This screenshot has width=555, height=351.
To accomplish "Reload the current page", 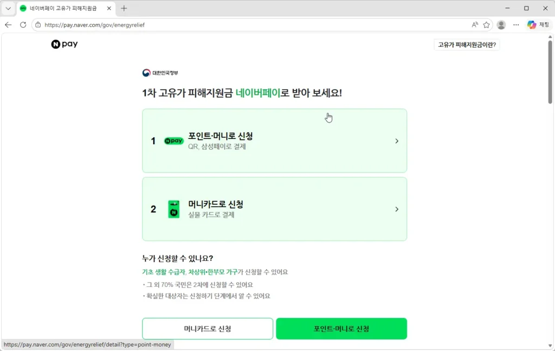I will pos(23,25).
